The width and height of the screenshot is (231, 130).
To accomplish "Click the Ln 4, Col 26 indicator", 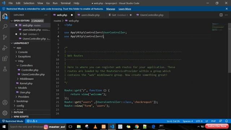I will (x=173, y=121).
